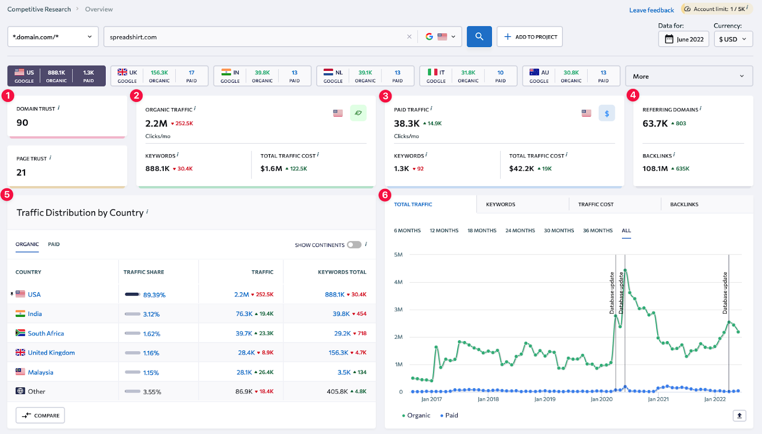Click the info icon beside Domain Trust
Screen dimensions: 762x434
coord(59,108)
